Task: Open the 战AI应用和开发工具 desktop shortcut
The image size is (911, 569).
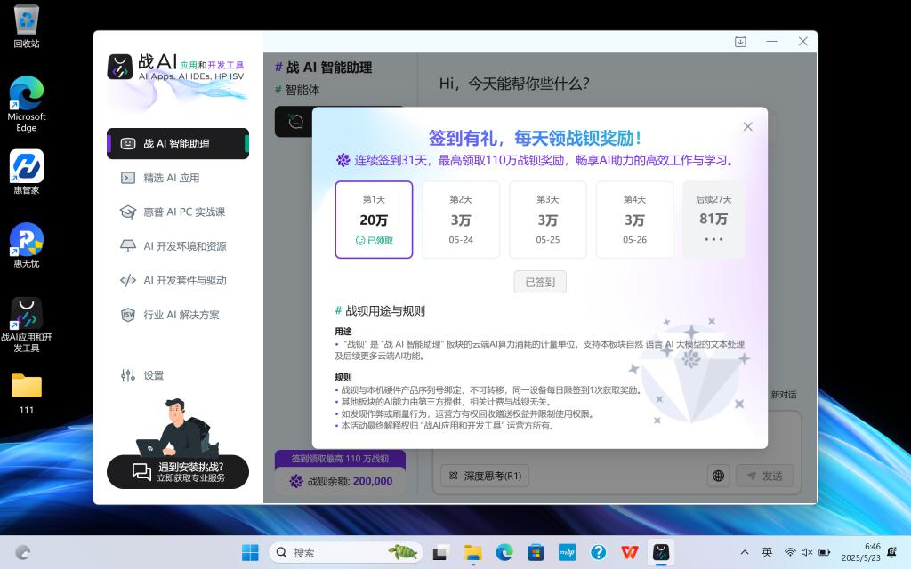Action: (26, 325)
